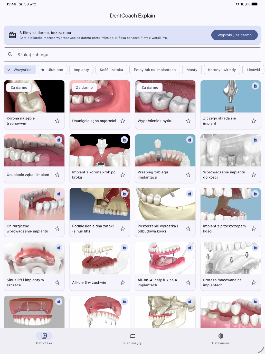
Task: Click lock icon on Podniesienie dna zatoki
Action: (124, 193)
